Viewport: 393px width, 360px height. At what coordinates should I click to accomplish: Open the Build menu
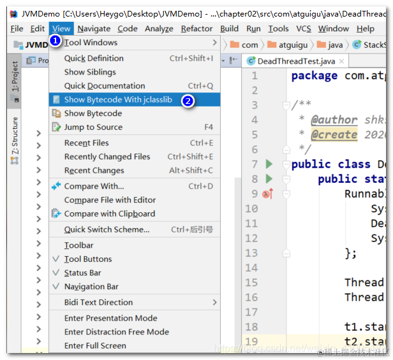(x=229, y=29)
